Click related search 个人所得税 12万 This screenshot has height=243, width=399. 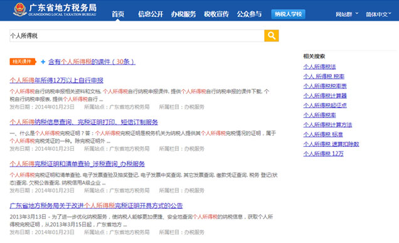pos(323,154)
